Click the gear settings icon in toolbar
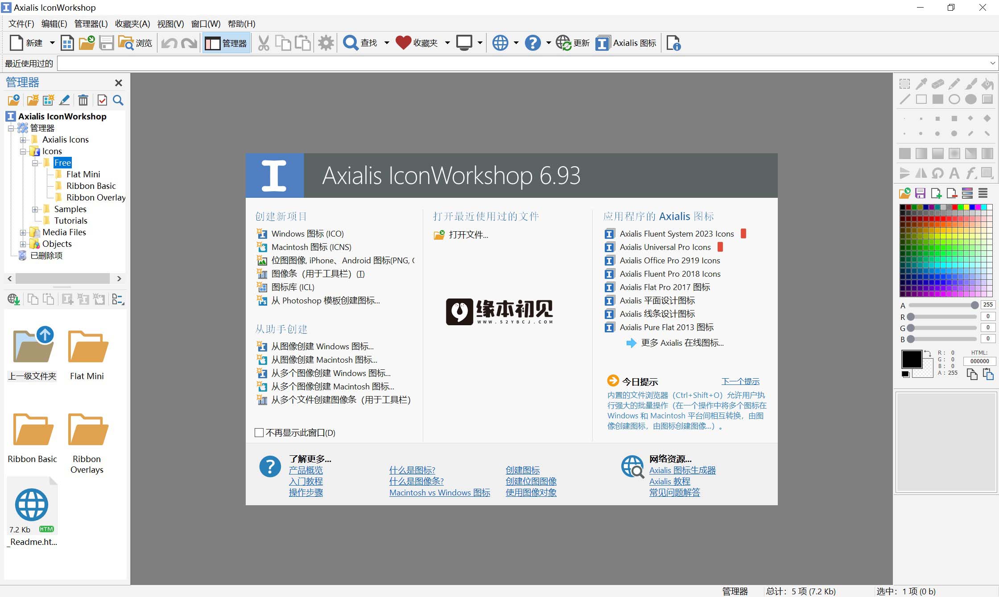 click(326, 43)
